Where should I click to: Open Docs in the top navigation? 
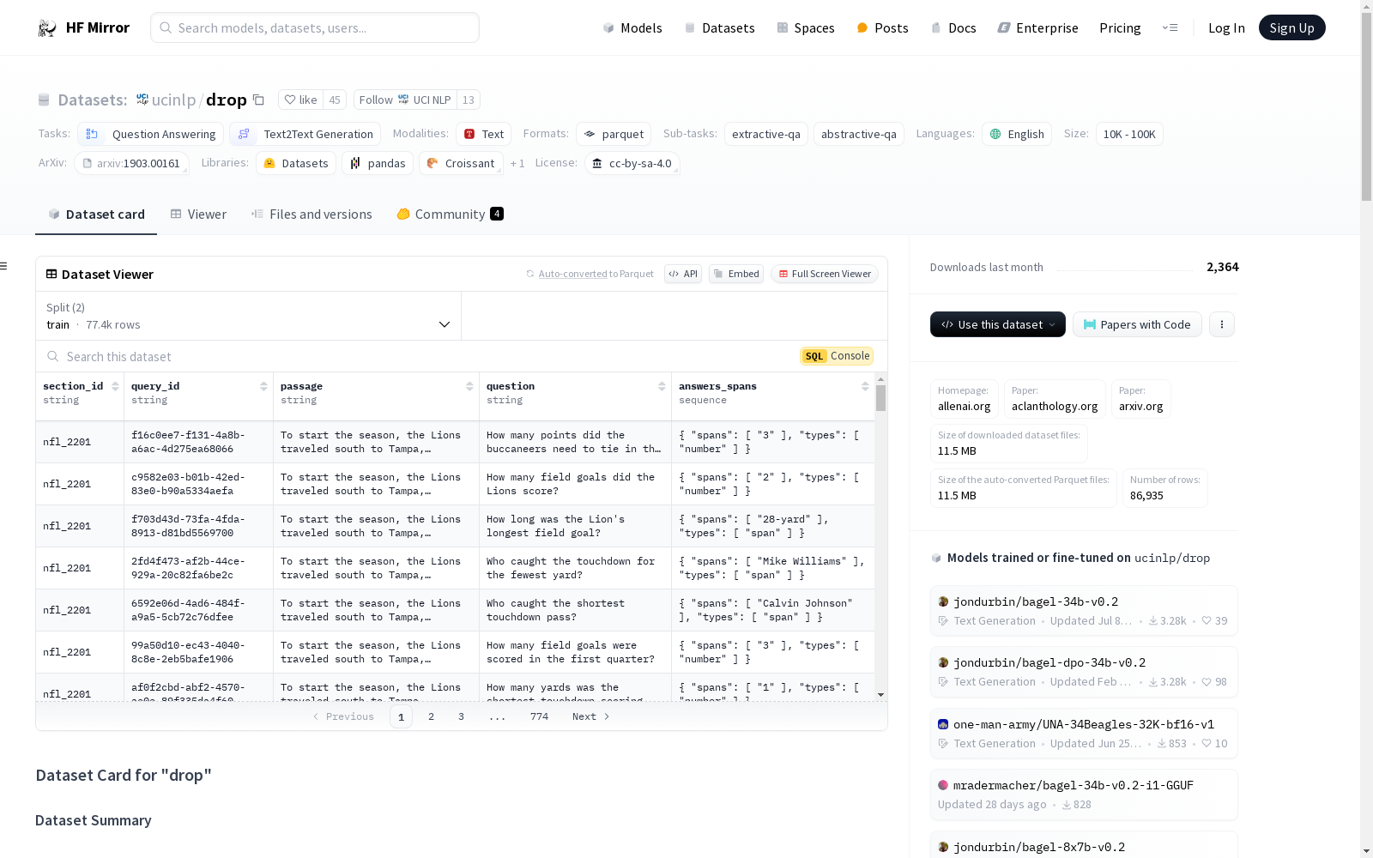pos(953,28)
